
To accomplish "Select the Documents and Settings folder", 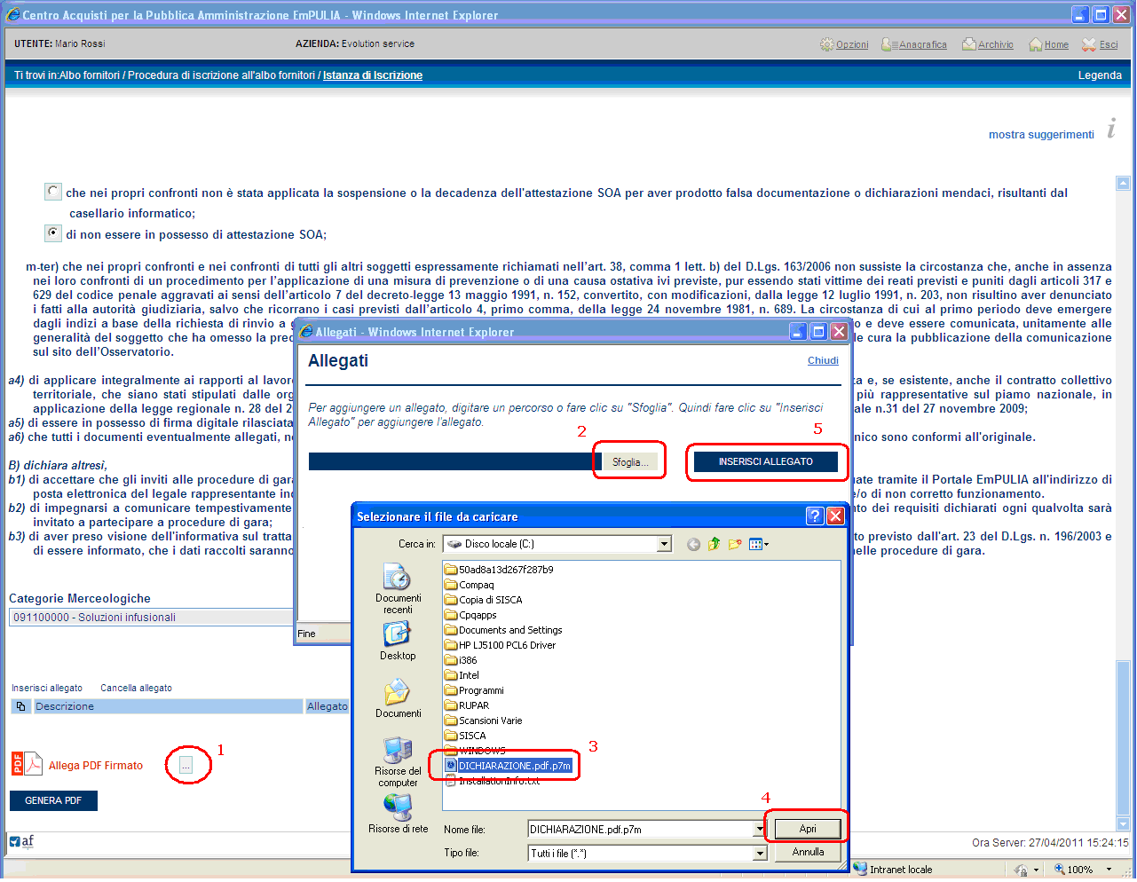I will 503,630.
